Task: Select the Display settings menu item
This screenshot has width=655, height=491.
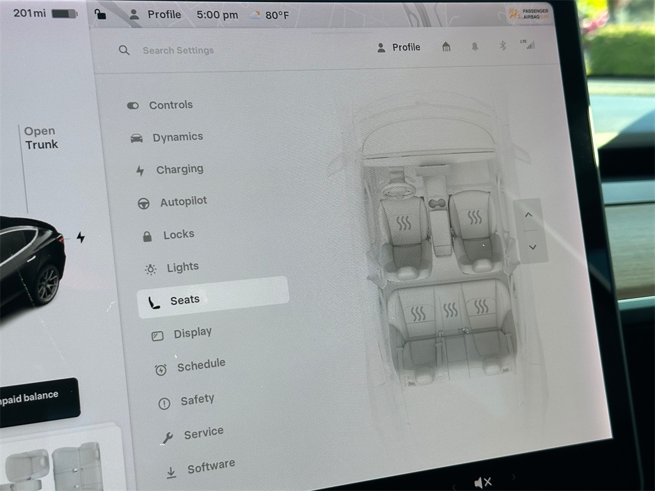Action: pyautogui.click(x=192, y=333)
